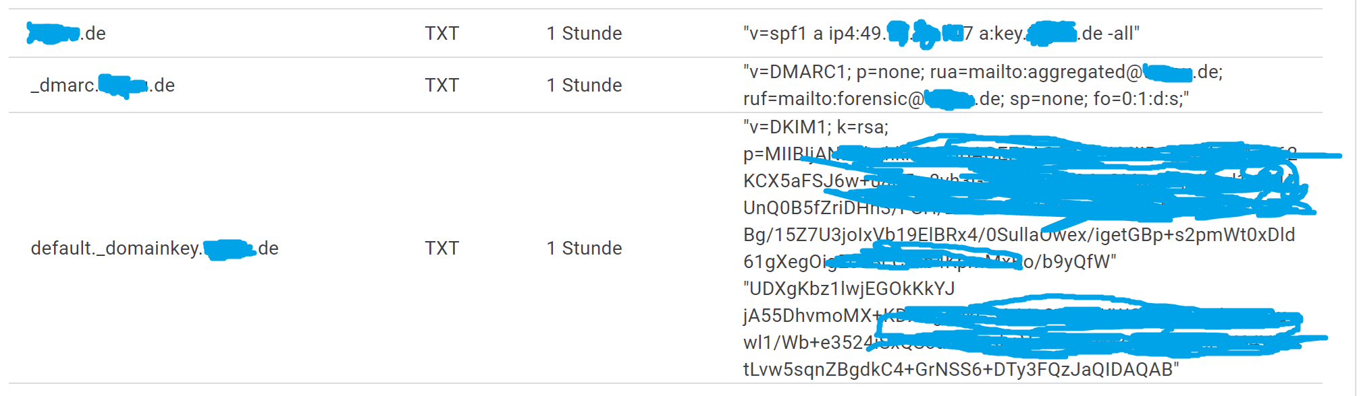The width and height of the screenshot is (1363, 396).
Task: Click TXT type in the _dmarc row
Action: pos(442,86)
